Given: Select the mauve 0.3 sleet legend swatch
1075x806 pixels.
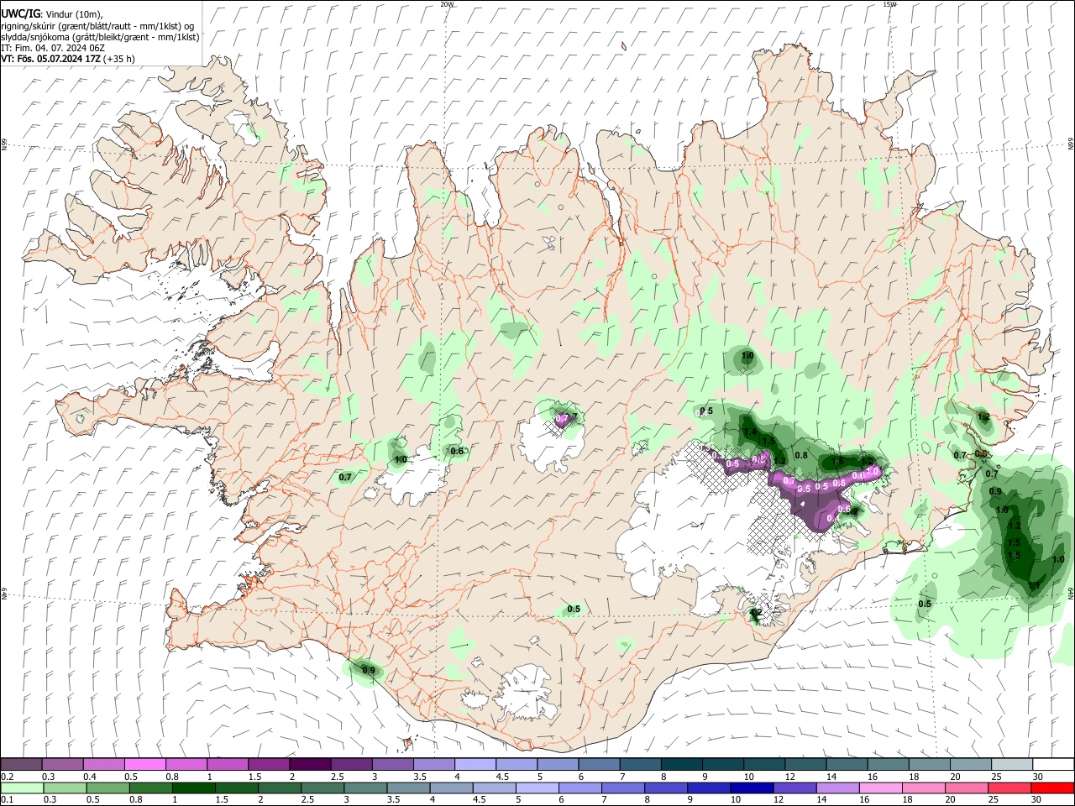Looking at the screenshot, I should (x=62, y=764).
